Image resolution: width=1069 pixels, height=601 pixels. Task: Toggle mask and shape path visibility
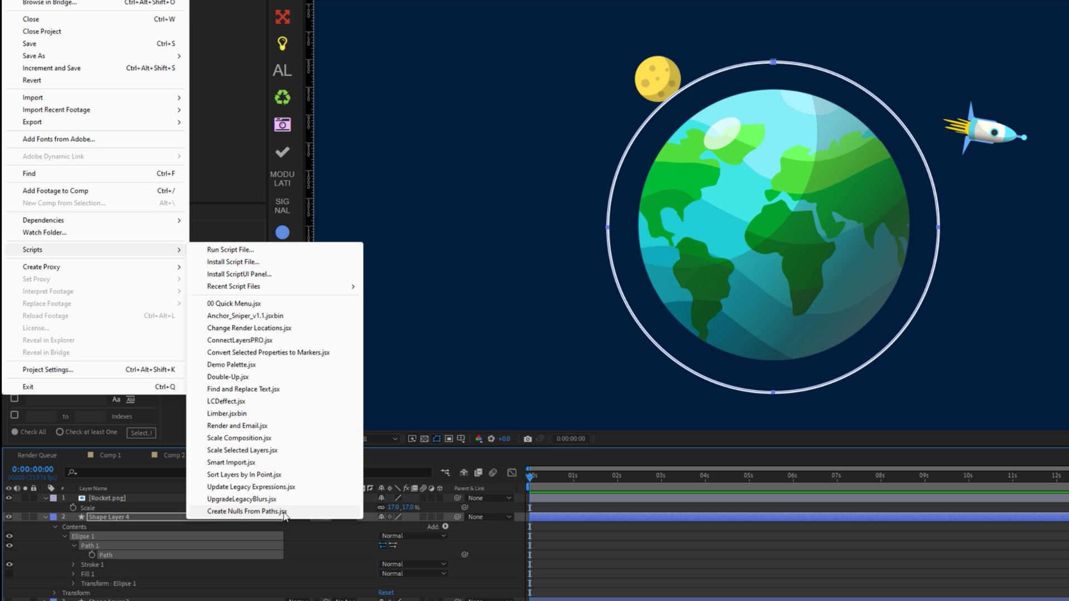(x=437, y=439)
